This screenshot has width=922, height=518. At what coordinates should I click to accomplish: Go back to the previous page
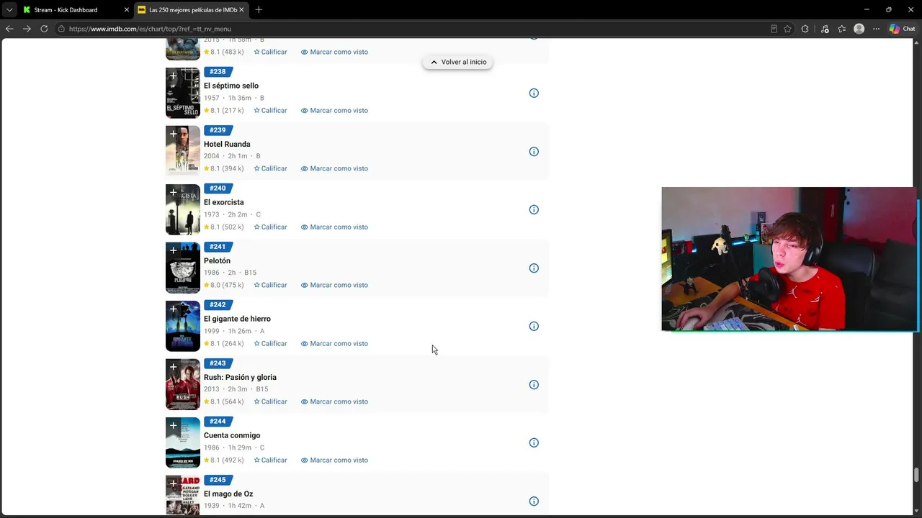pos(9,29)
